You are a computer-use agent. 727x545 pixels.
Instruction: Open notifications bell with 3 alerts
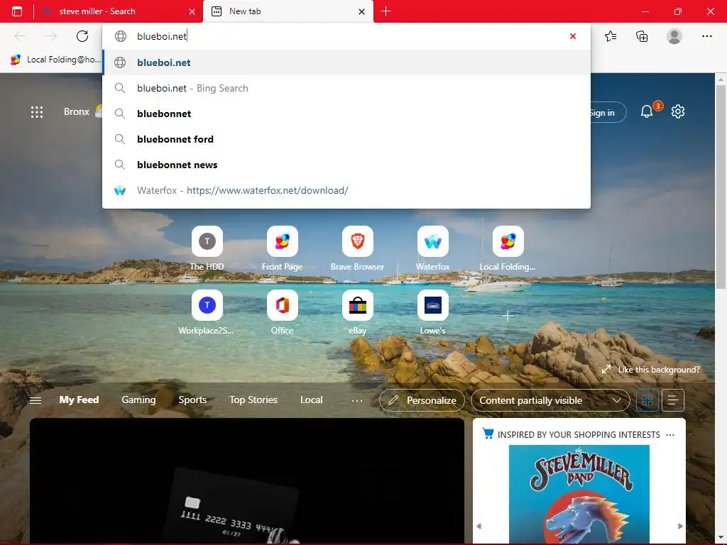point(646,111)
